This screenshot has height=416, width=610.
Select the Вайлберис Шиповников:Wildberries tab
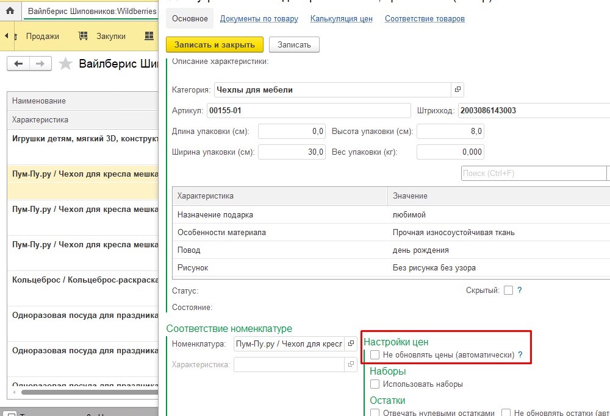pos(92,11)
